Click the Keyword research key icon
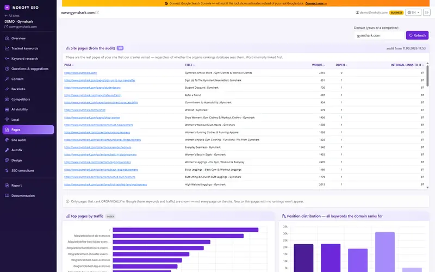The width and height of the screenshot is (435, 272). [x=7, y=59]
